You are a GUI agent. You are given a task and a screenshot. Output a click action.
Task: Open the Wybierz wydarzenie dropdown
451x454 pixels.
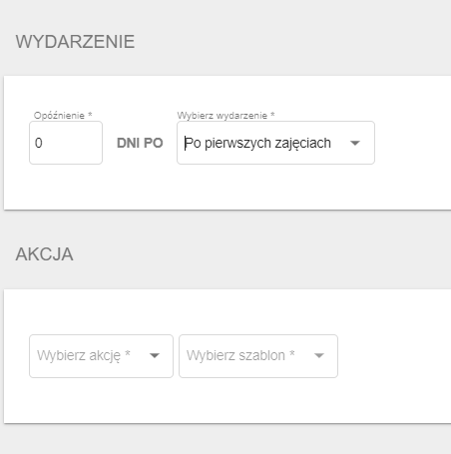click(x=275, y=143)
